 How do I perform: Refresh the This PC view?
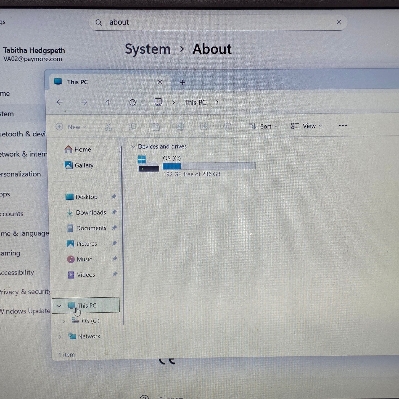[x=133, y=102]
